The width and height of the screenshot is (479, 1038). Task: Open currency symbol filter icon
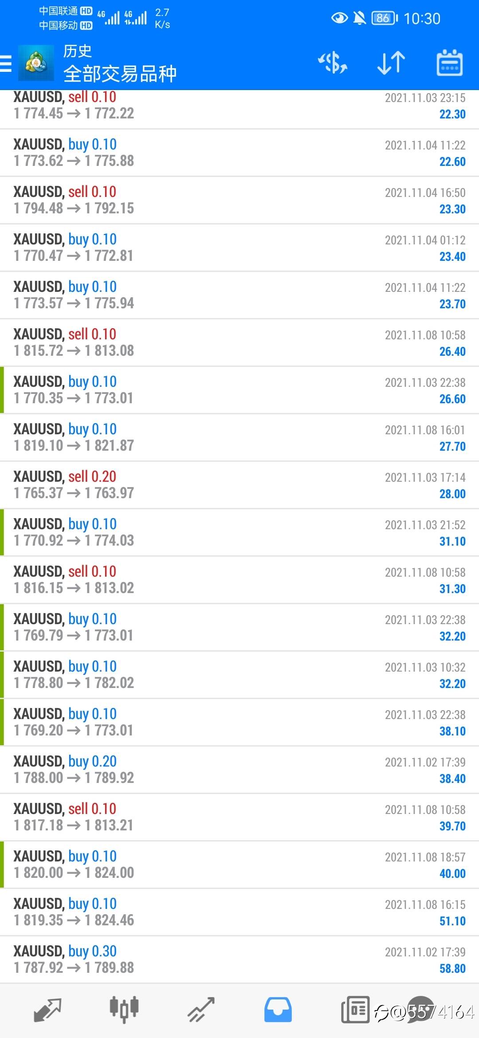point(333,63)
